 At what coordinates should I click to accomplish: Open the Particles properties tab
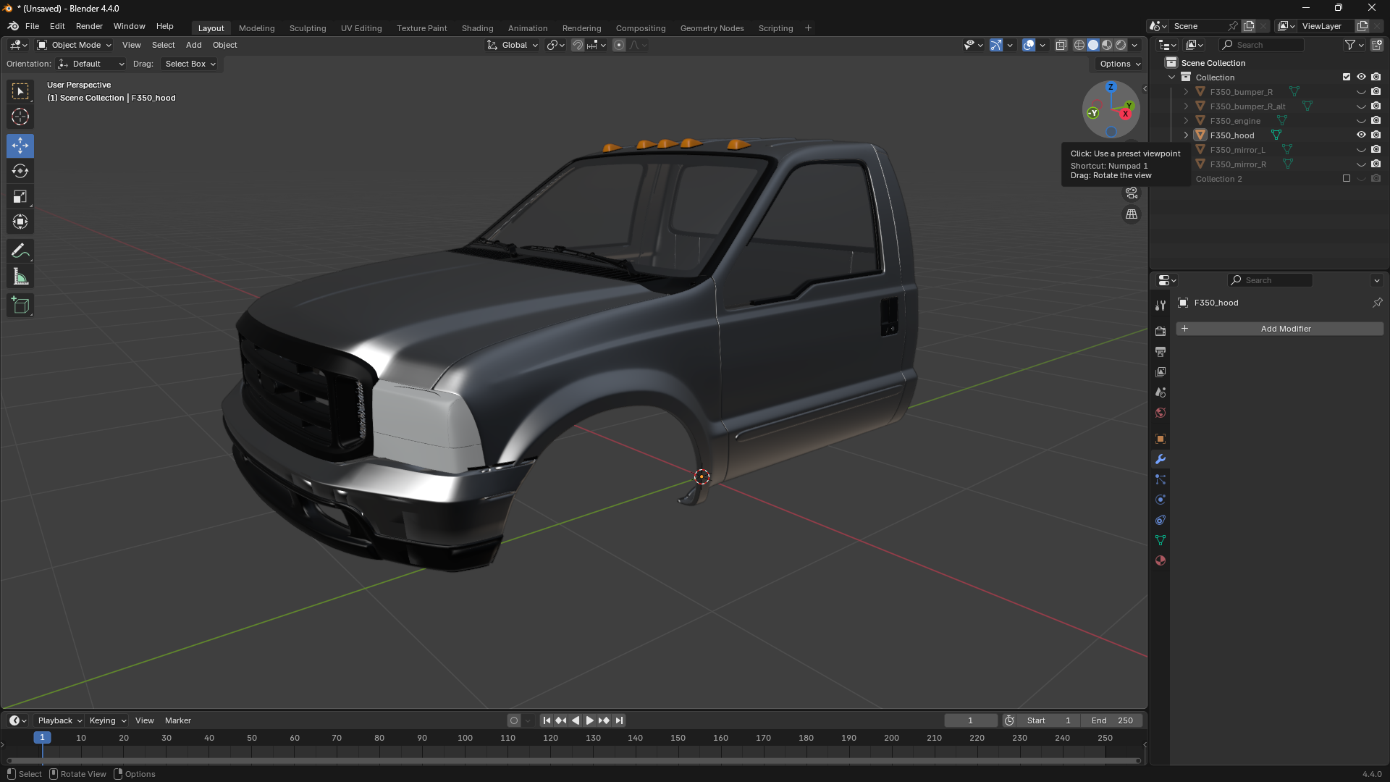[x=1161, y=479]
